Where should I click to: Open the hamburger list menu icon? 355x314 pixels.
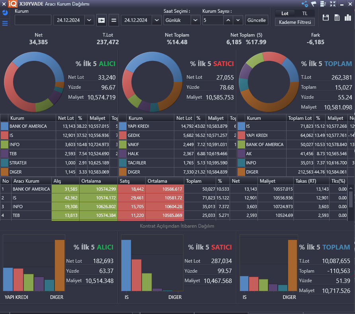(x=5, y=23)
